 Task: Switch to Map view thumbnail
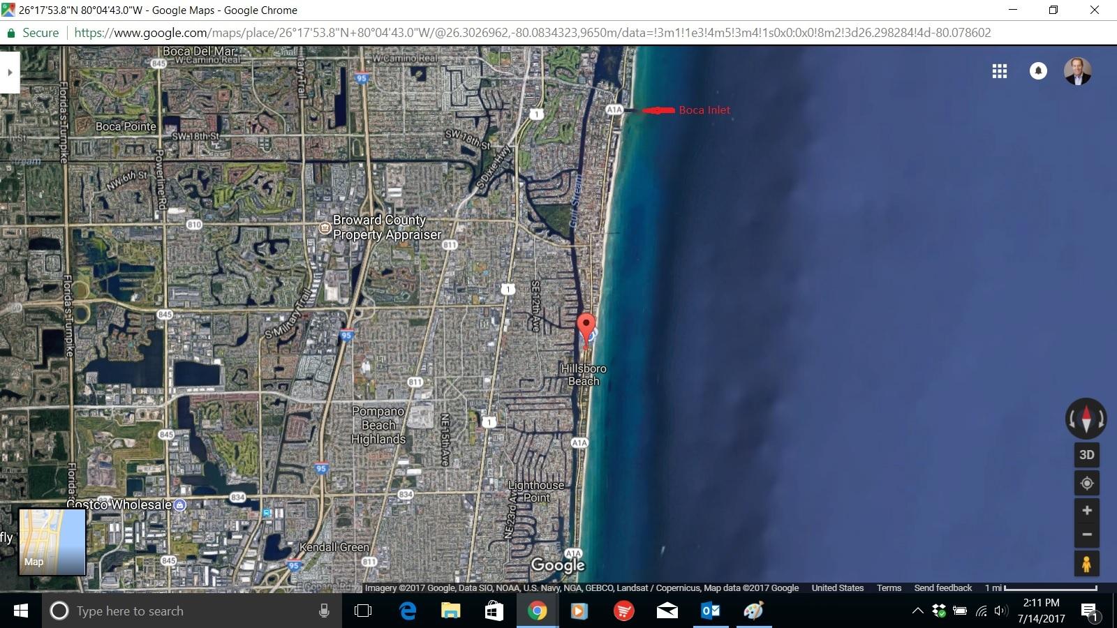[52, 542]
